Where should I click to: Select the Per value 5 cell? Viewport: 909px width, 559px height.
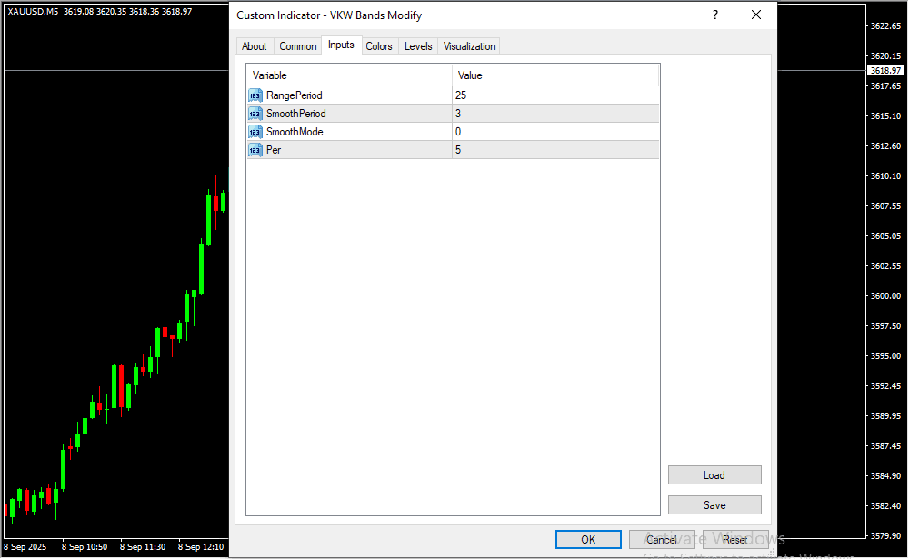(x=554, y=150)
